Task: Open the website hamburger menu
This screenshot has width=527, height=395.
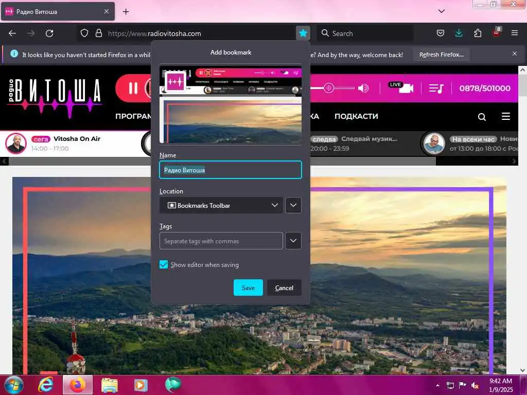Action: coord(505,116)
